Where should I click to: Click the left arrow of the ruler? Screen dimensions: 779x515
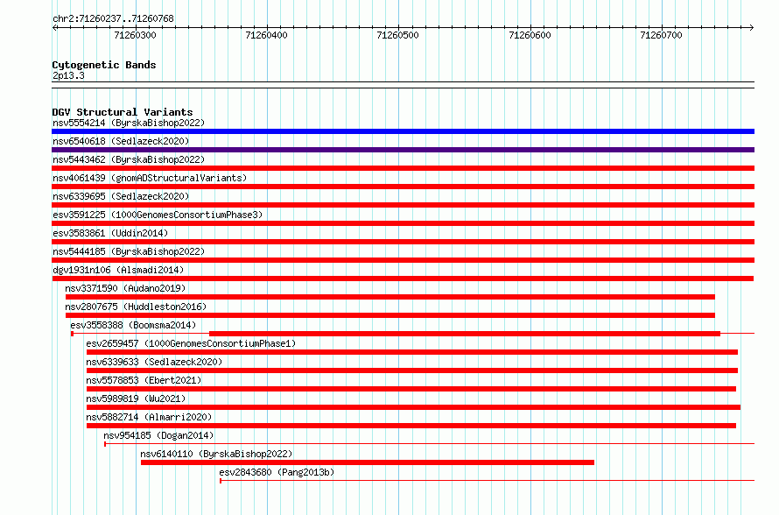point(54,27)
